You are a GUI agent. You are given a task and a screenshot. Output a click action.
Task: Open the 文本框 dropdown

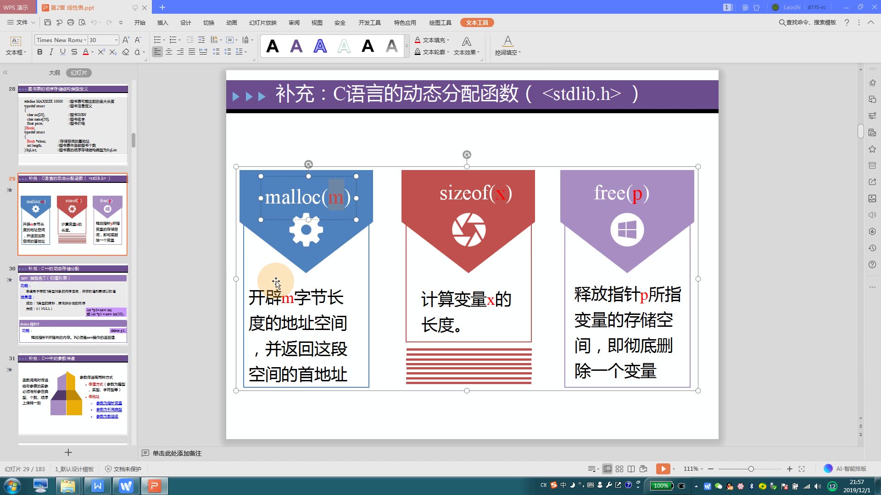[16, 46]
